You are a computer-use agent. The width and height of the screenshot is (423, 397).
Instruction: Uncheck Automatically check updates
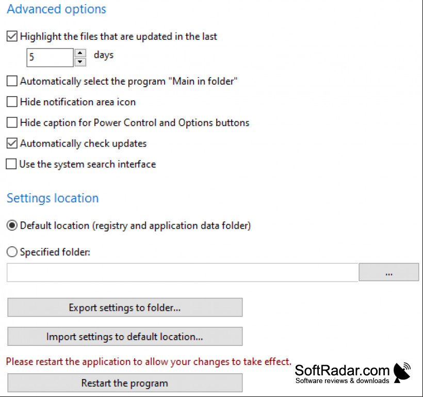point(12,144)
